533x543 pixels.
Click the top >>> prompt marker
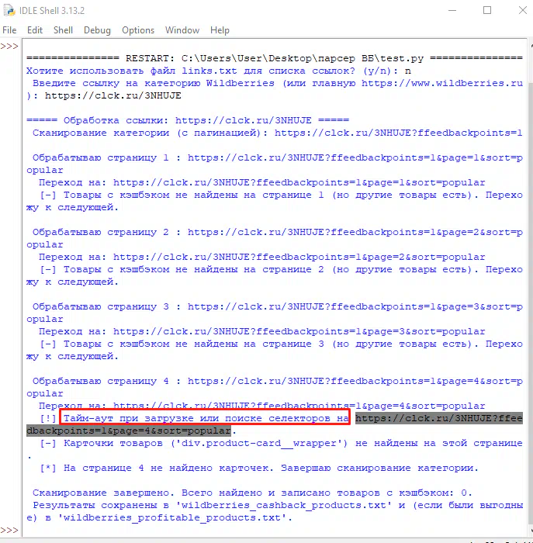pyautogui.click(x=10, y=46)
